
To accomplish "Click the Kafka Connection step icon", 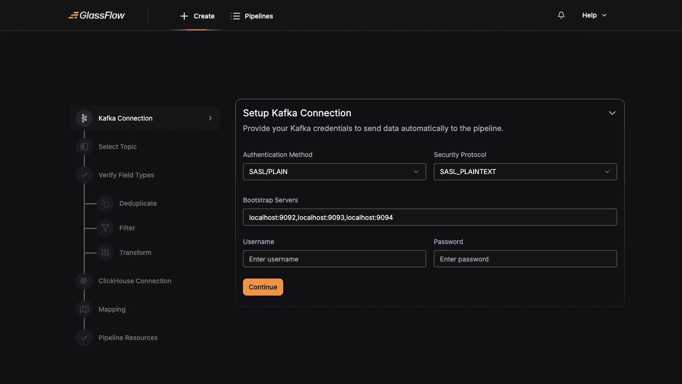I will [84, 118].
